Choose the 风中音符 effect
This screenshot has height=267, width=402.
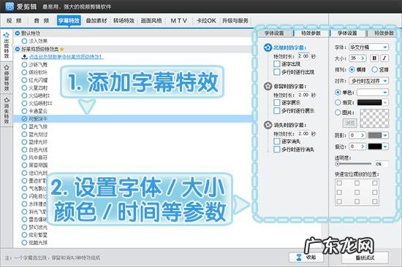point(24,158)
